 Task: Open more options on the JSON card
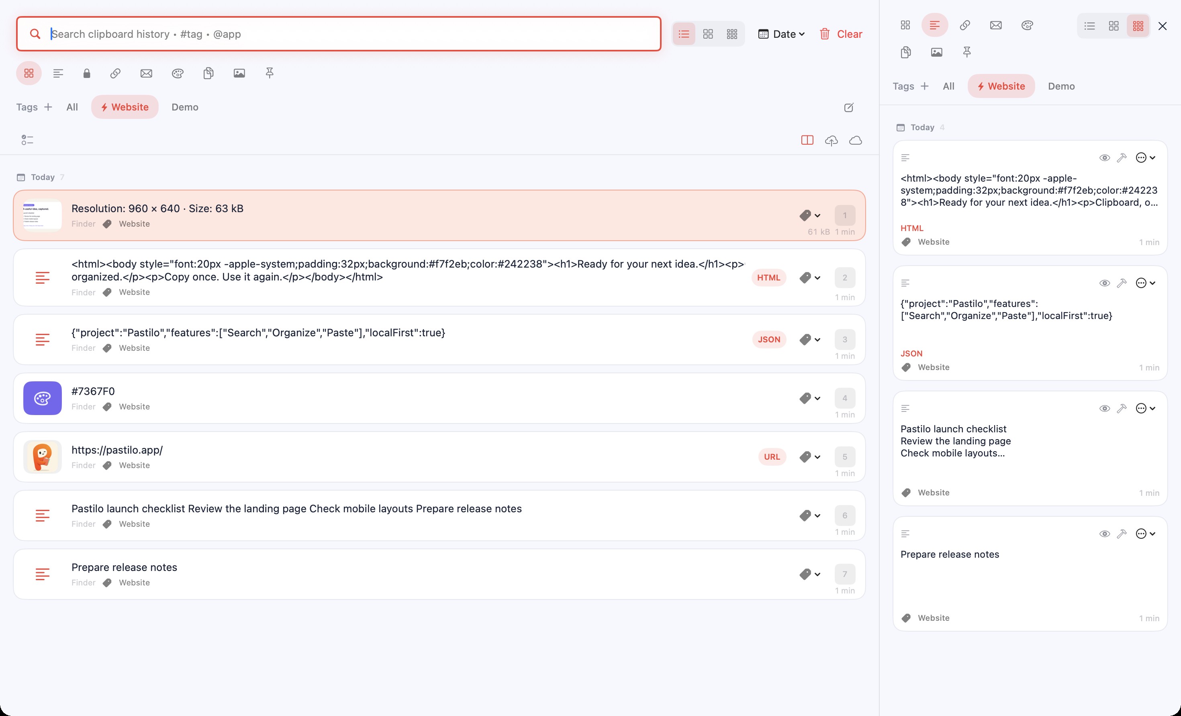1146,283
